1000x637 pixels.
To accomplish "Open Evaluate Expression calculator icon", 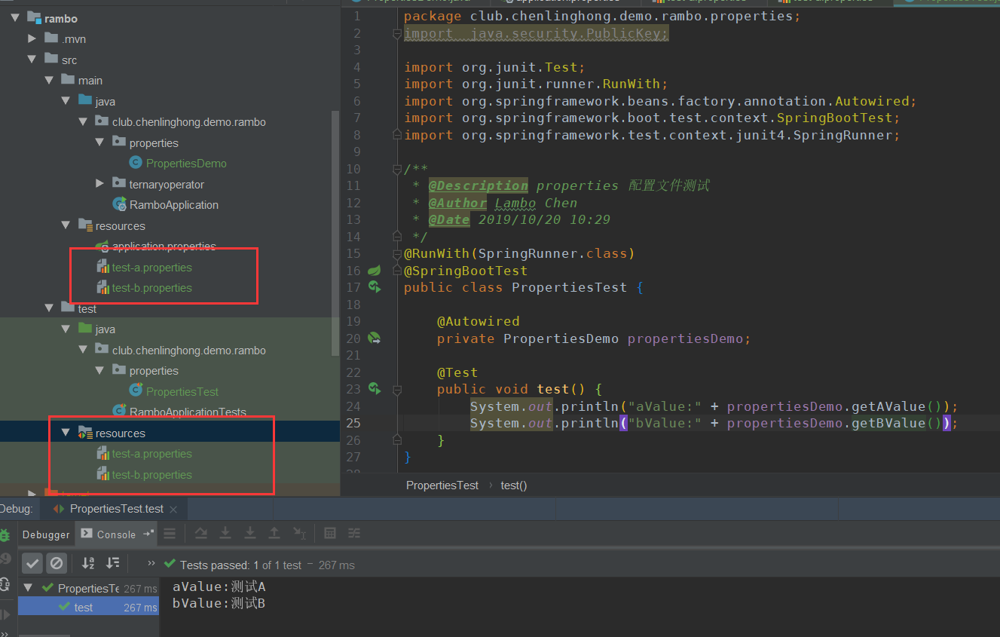I will 330,534.
